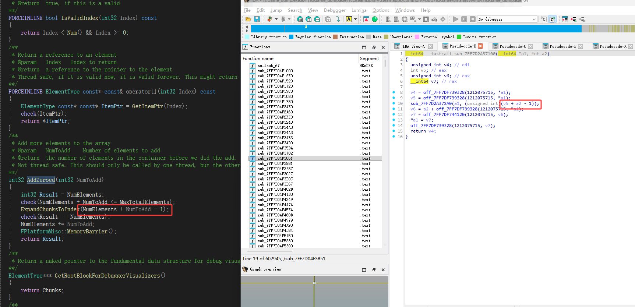Switch to the IDA View-A tab

(x=413, y=46)
